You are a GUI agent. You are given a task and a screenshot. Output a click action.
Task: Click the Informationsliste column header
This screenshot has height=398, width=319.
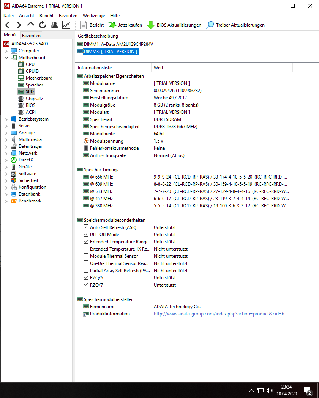(113, 68)
